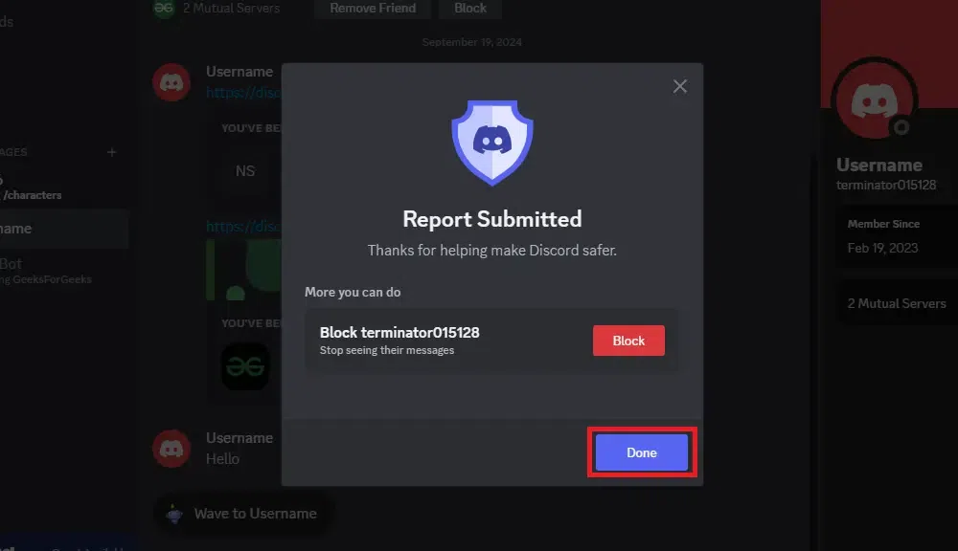This screenshot has height=551, width=958.
Task: Click the mutual servers icon at top
Action: 164,9
